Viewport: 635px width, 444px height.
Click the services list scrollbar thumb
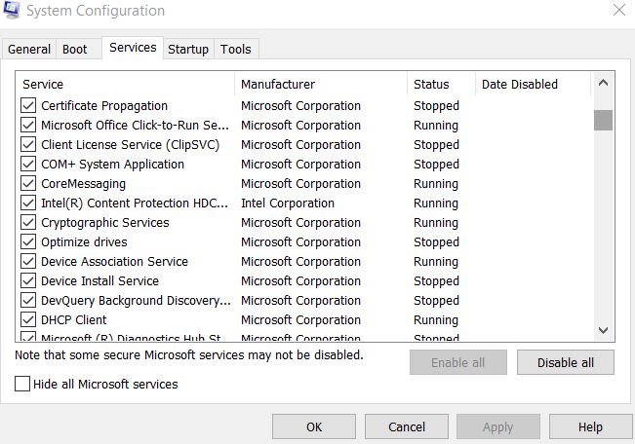click(603, 120)
